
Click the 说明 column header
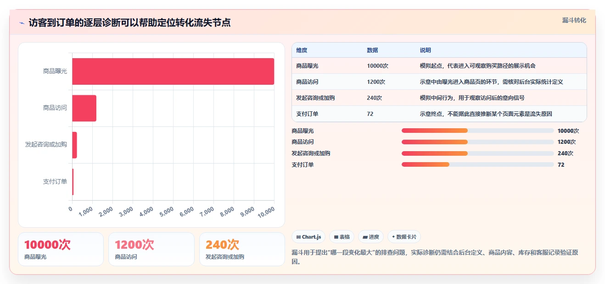point(425,50)
